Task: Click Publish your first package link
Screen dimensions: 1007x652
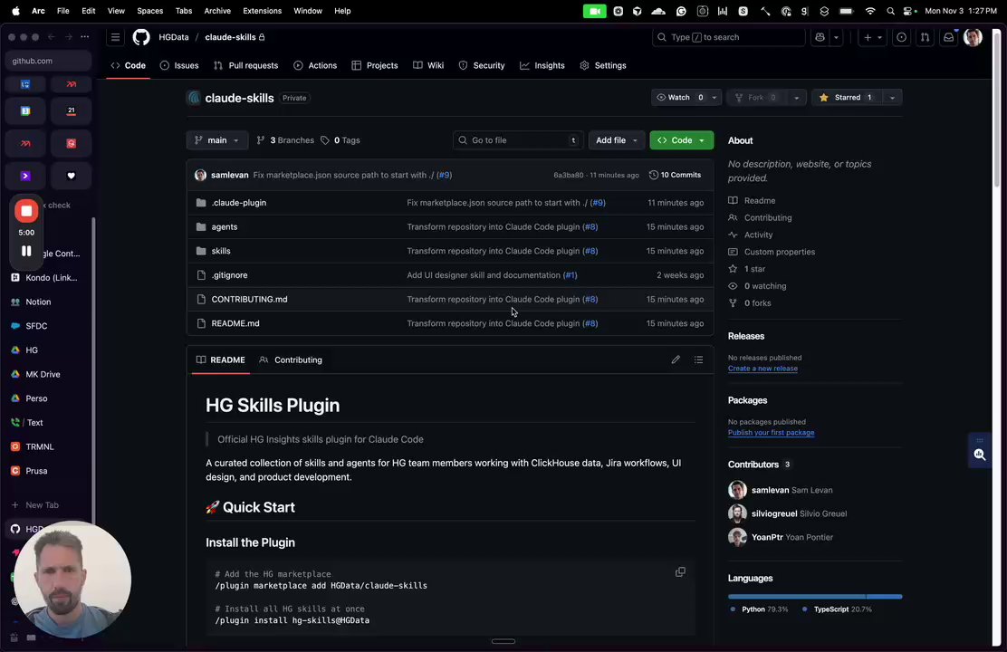Action: (x=771, y=433)
